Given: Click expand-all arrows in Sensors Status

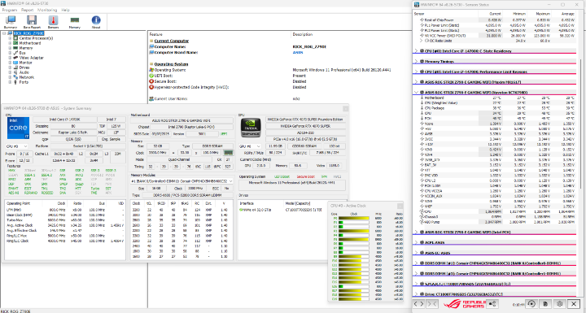Looking at the screenshot, I should click(x=419, y=304).
